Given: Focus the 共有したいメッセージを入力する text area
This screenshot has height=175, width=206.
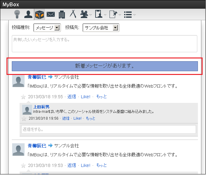Looking at the screenshot, I should tap(105, 44).
